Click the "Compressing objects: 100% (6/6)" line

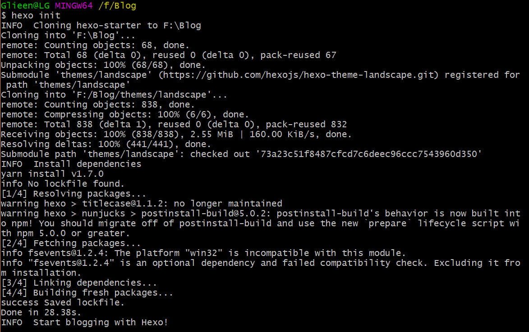pyautogui.click(x=125, y=115)
